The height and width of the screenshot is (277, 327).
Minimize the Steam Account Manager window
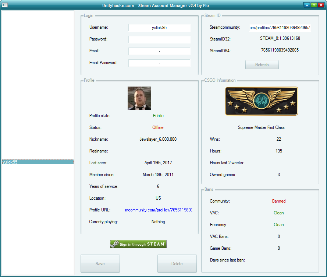[x=306, y=5]
